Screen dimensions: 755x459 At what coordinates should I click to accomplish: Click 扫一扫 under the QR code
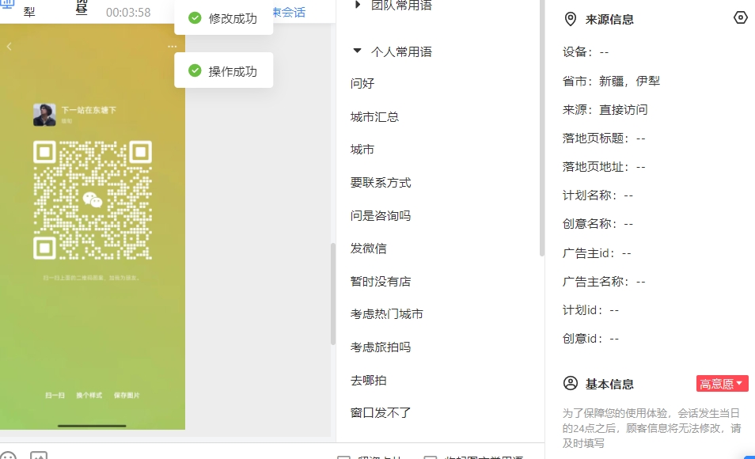point(55,395)
